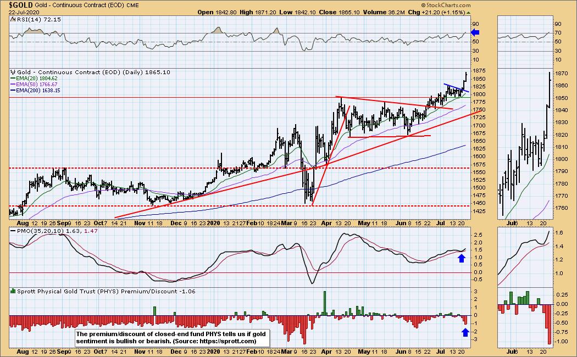
Task: Click the 1875 price axis label
Action: 479,71
